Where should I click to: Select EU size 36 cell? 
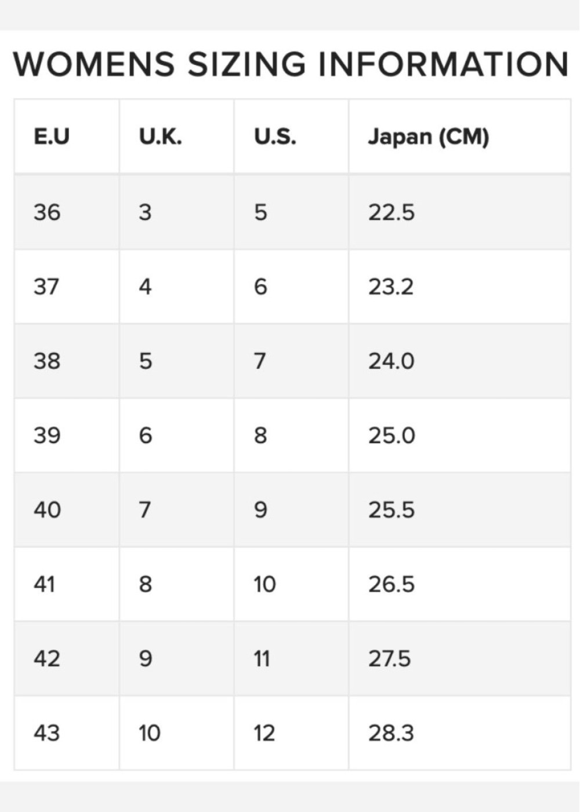(x=47, y=212)
